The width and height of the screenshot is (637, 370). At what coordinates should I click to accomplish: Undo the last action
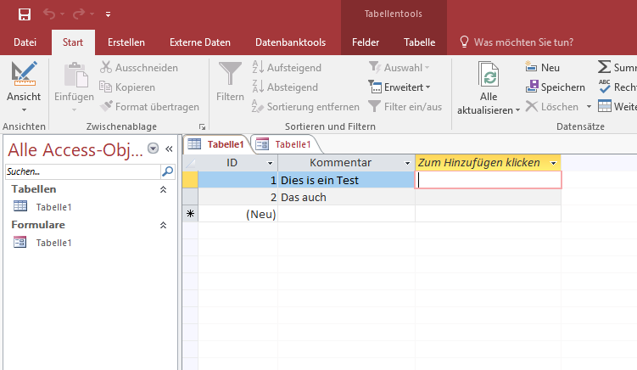[49, 14]
